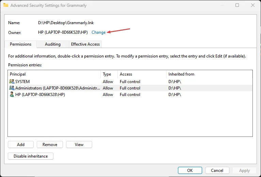The width and height of the screenshot is (261, 177).
Task: Open the Auditing tab
Action: coord(53,44)
